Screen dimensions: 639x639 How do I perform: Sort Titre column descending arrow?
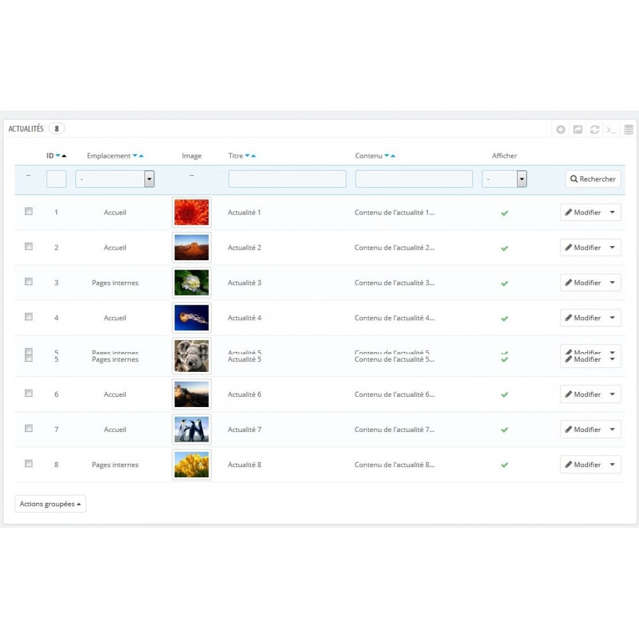(247, 156)
